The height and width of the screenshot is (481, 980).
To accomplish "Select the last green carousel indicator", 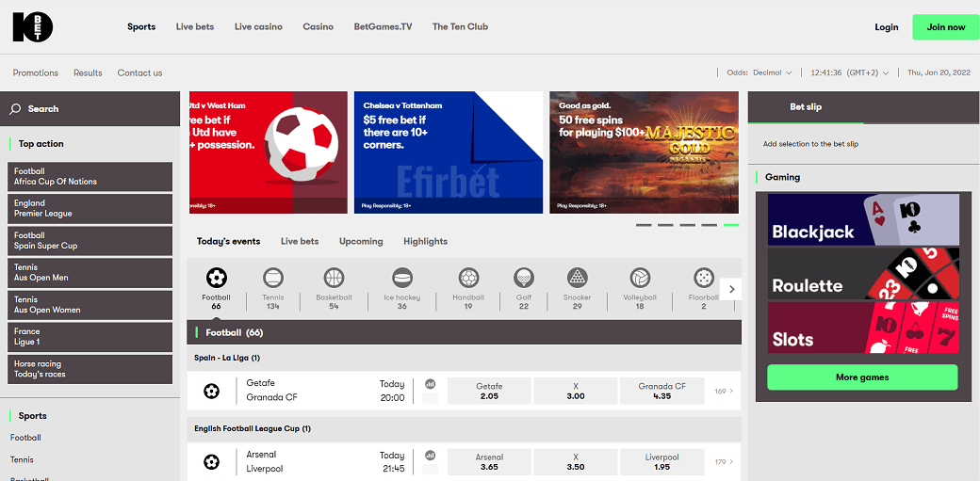I will [731, 225].
